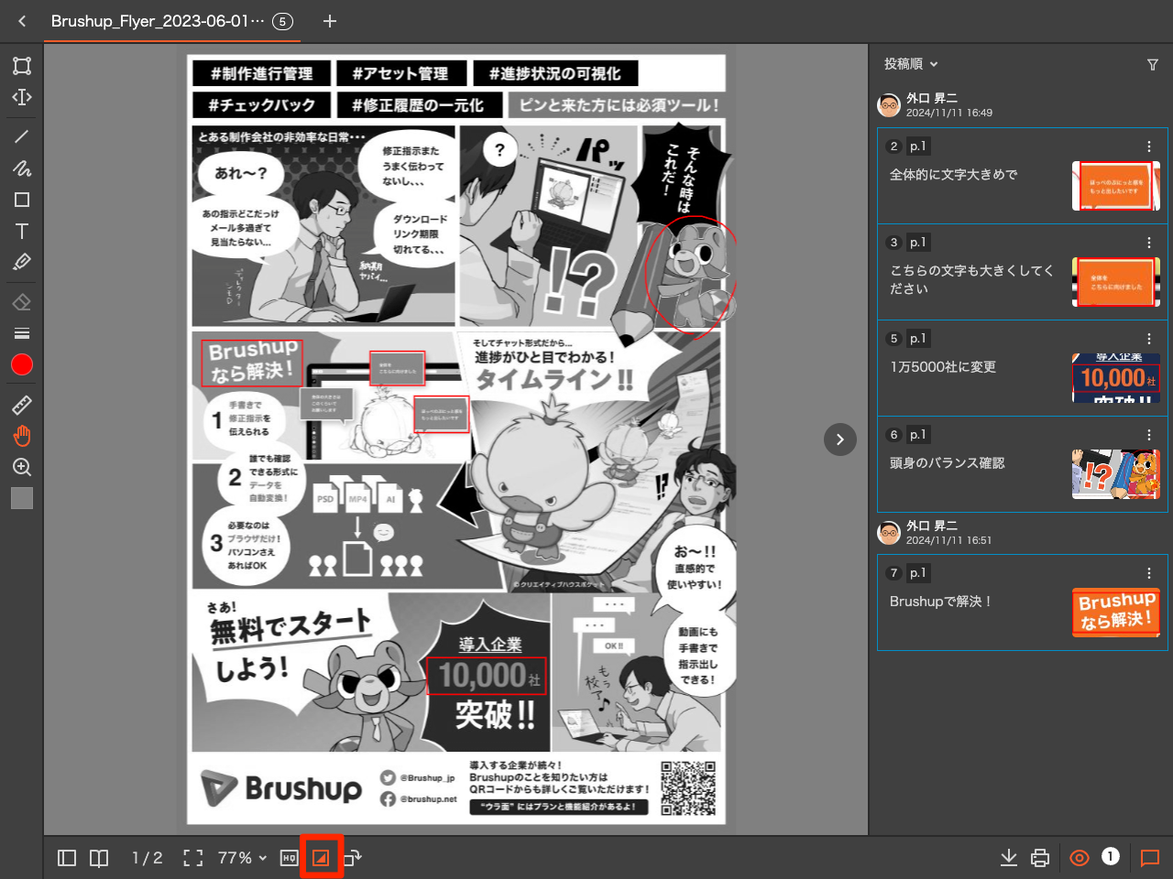
Task: Select the comment 全体的に文字大きめで
Action: point(954,174)
